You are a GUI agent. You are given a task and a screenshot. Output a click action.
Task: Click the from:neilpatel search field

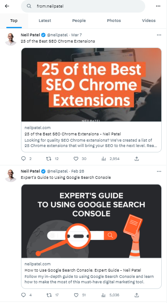point(83,6)
